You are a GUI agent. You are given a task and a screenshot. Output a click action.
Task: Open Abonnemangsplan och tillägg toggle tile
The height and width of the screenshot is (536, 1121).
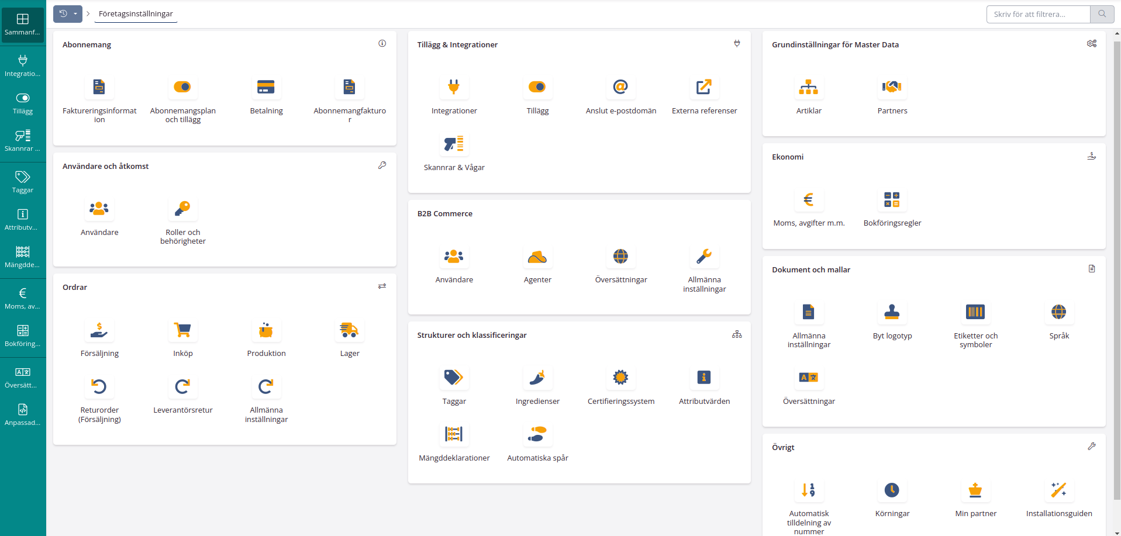[182, 88]
